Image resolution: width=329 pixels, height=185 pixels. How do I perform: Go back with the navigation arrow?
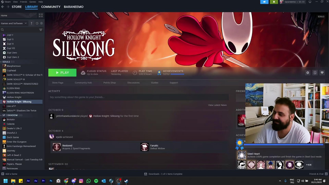coord(3,7)
